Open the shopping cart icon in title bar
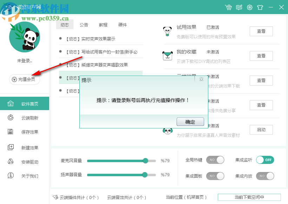Image resolution: width=288 pixels, height=204 pixels. click(229, 7)
